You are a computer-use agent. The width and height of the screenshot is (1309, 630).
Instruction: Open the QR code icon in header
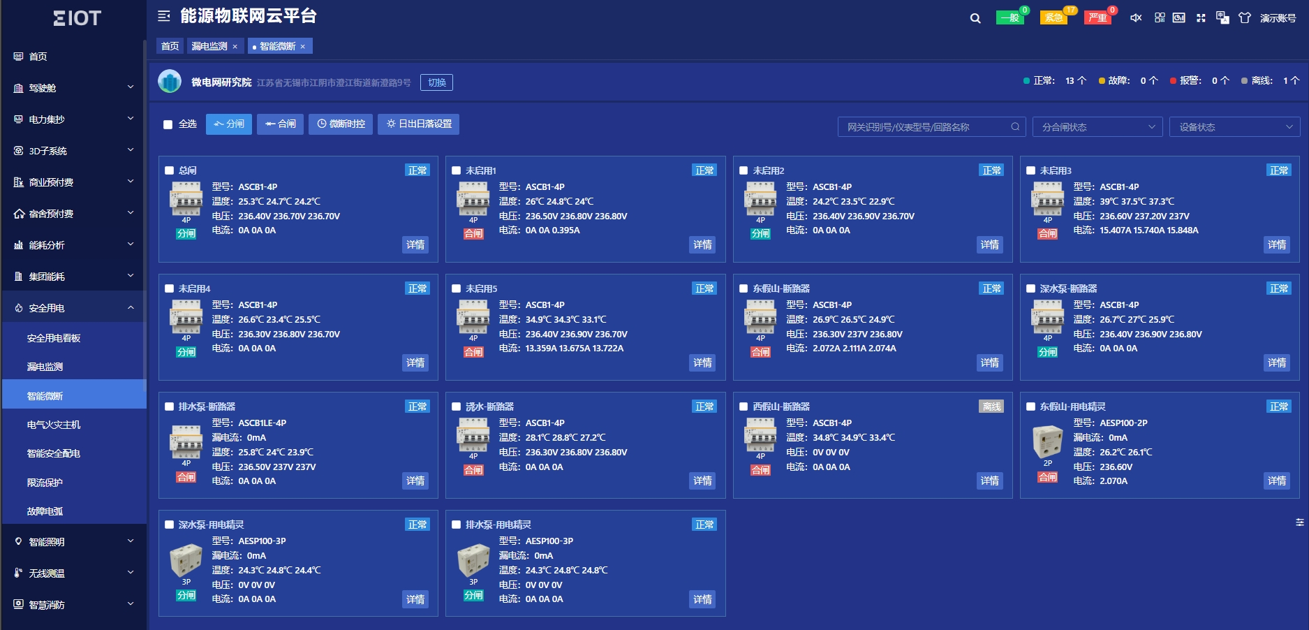click(1160, 18)
